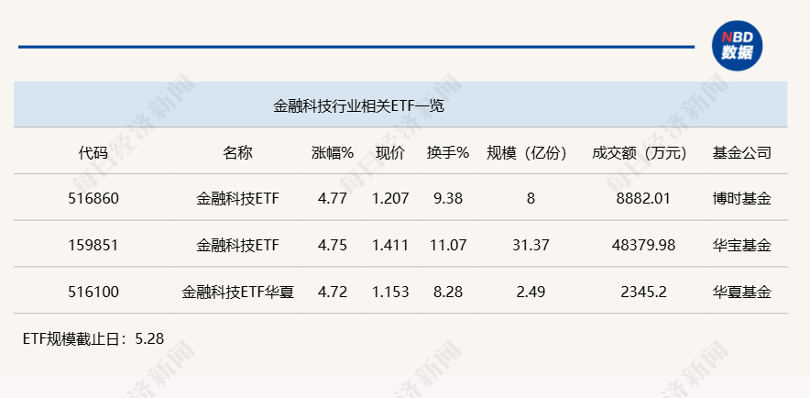Select fund code 516860
The image size is (810, 398).
[93, 198]
